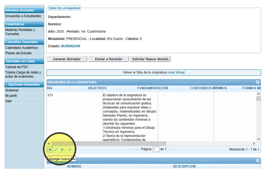Open Encuestas a Estudiantes menu item
Image resolution: width=267 pixels, height=173 pixels.
coord(23,16)
